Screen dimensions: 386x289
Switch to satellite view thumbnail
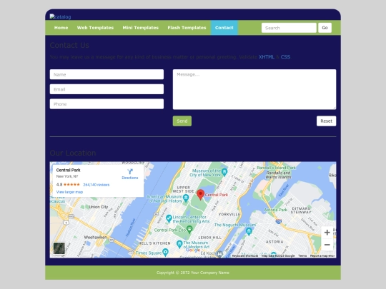point(59,248)
